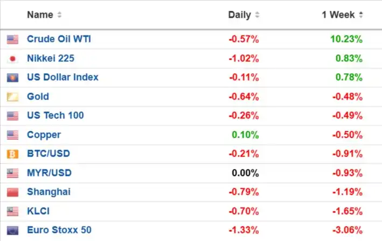Click the Bitcoin icon beside BTC/USD

tap(12, 154)
